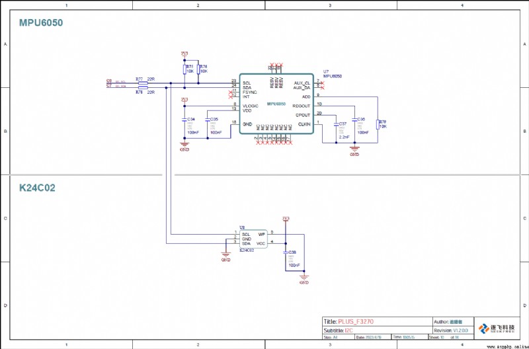Click the GND symbol below C34
This screenshot has width=529, height=349.
pyautogui.click(x=184, y=147)
